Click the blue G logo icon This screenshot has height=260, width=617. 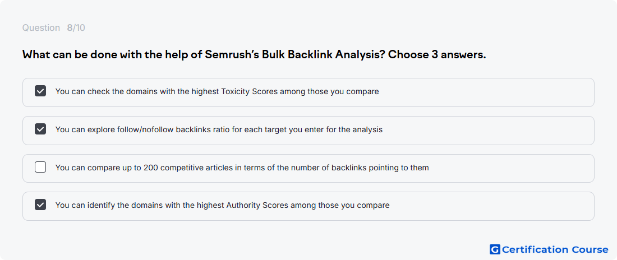click(495, 249)
